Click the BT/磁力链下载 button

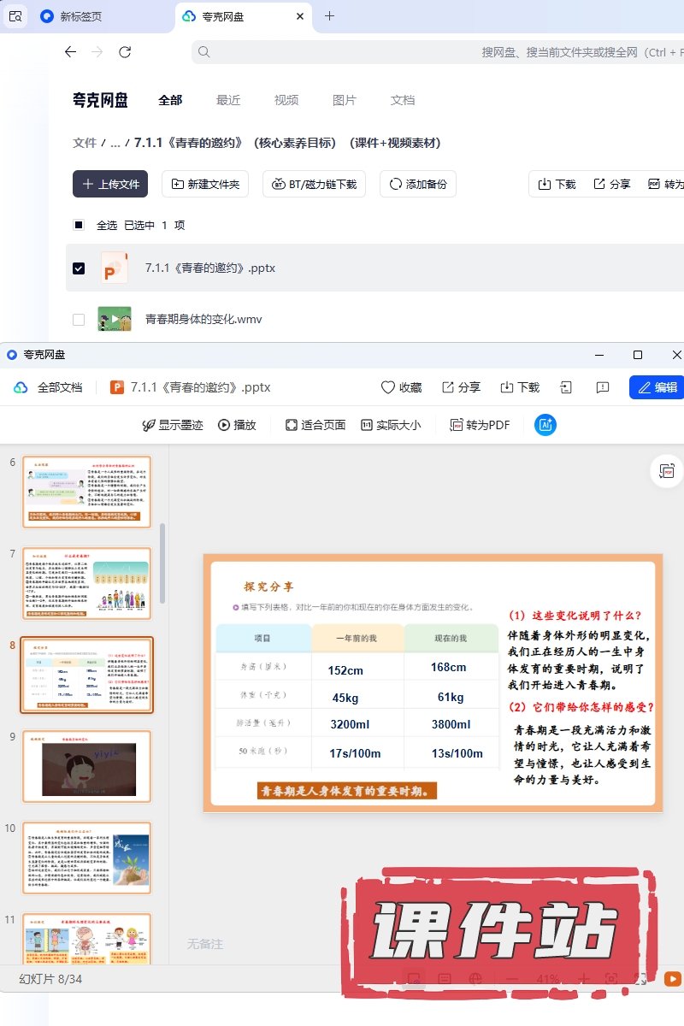(x=314, y=184)
